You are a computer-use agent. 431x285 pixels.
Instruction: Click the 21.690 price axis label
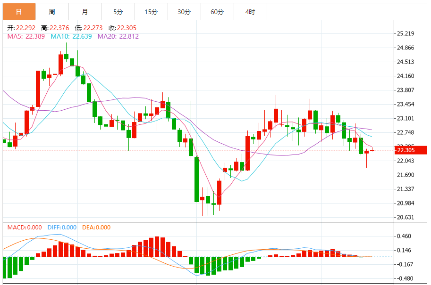(x=406, y=175)
